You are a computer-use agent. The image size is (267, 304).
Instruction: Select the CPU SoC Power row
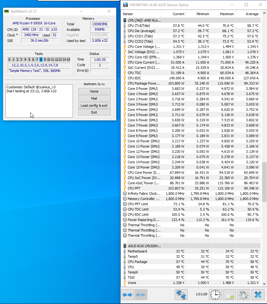point(191,178)
